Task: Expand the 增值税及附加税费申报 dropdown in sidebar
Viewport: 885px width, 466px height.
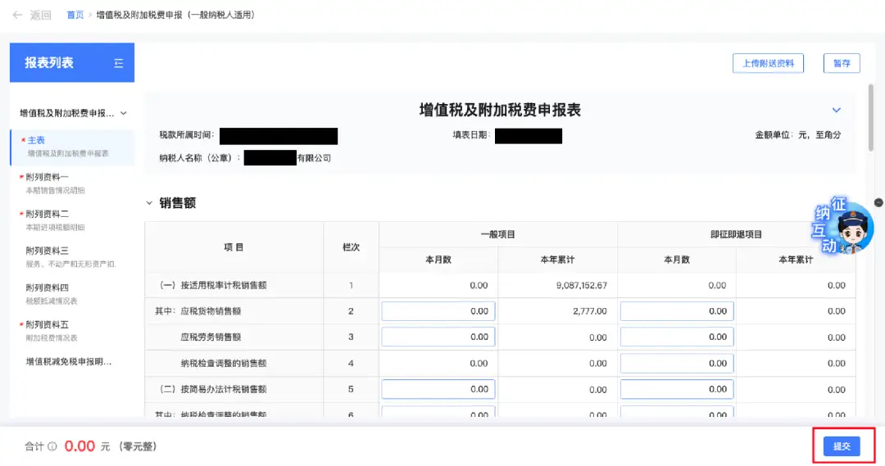Action: tap(124, 113)
